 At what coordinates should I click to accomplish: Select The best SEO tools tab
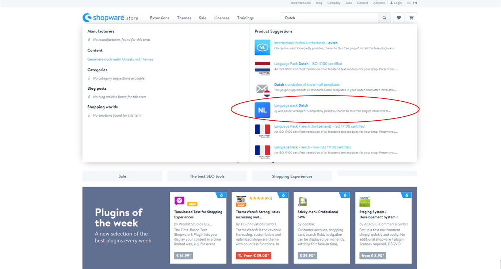207,176
